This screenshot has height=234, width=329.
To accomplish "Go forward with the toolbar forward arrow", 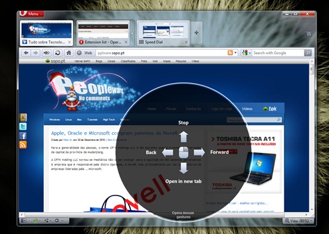I will (36, 53).
